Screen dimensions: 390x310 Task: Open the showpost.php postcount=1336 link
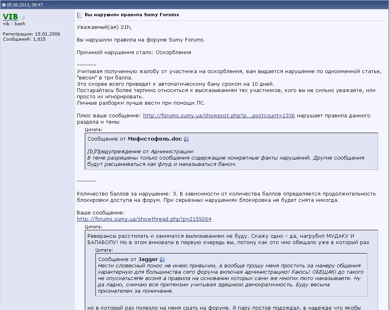coord(218,116)
